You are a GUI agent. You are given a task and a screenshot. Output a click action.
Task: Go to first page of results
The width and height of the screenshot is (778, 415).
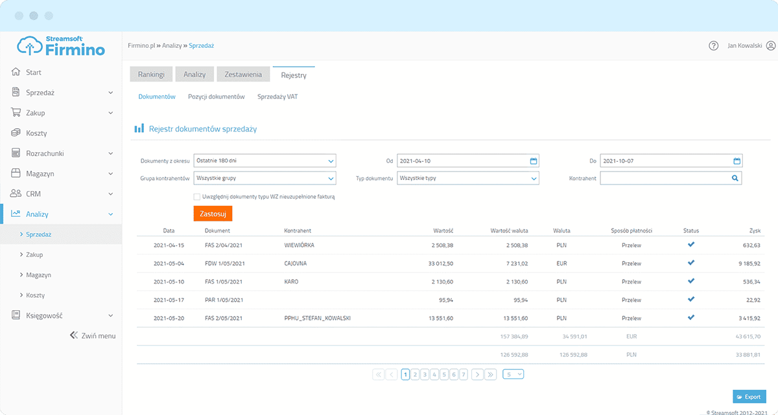(x=378, y=374)
